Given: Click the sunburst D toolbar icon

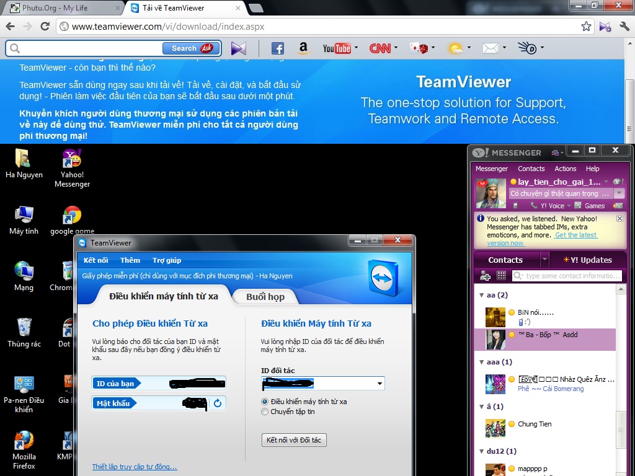Looking at the screenshot, I should (527, 48).
